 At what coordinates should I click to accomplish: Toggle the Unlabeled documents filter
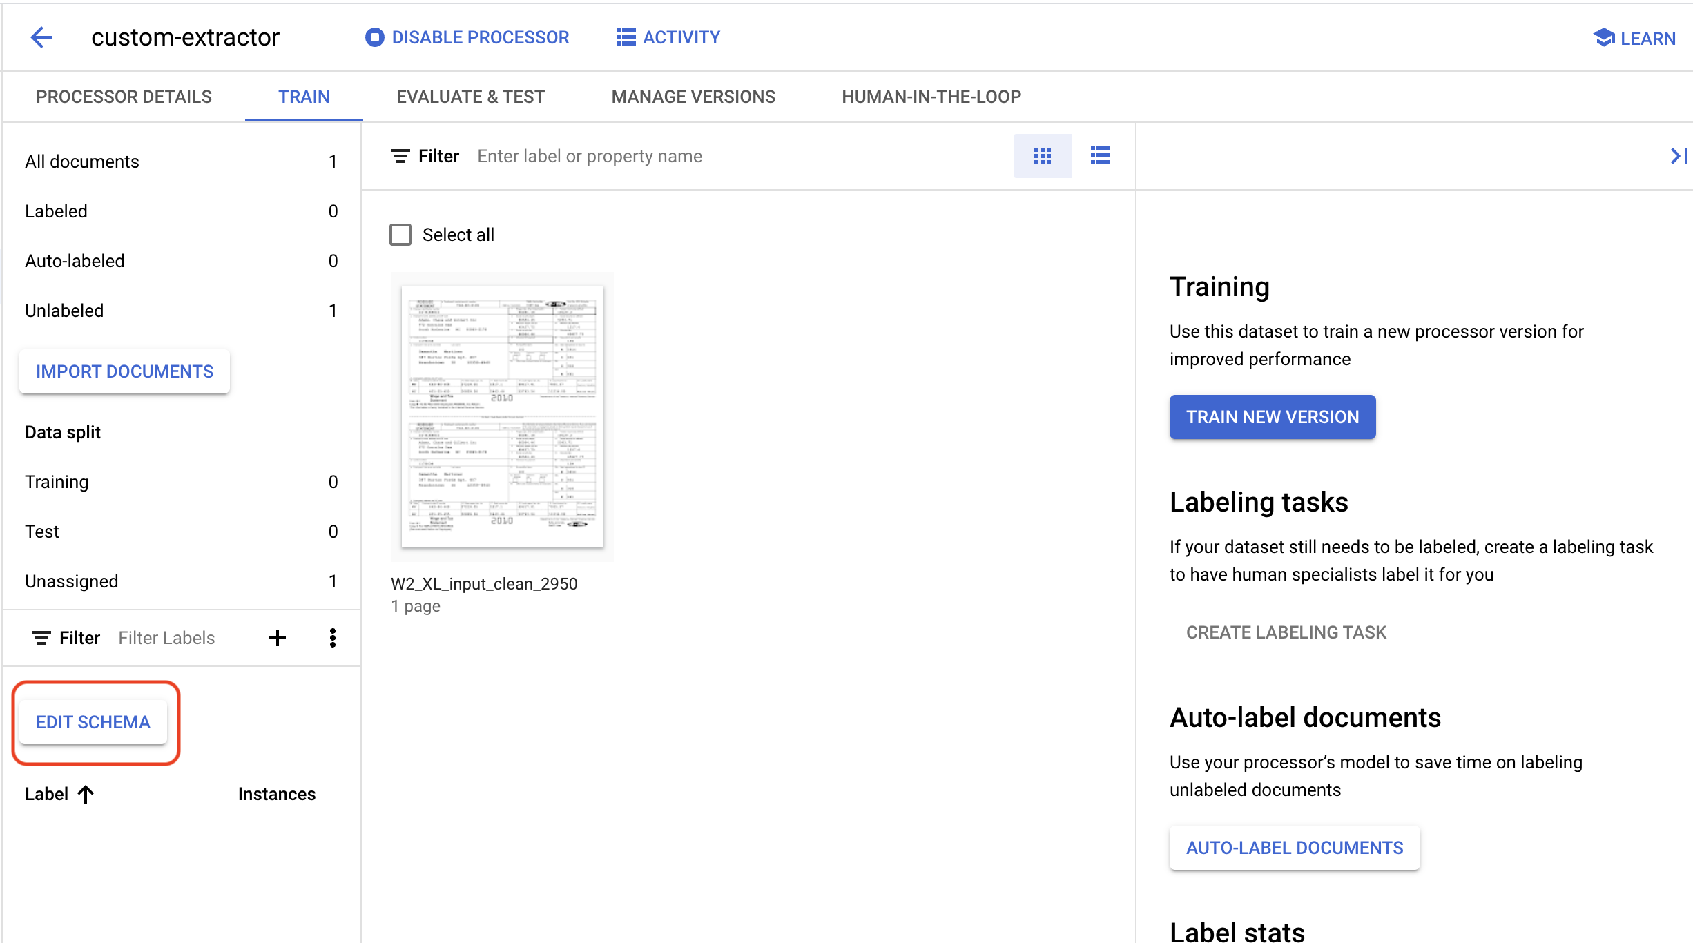[64, 310]
